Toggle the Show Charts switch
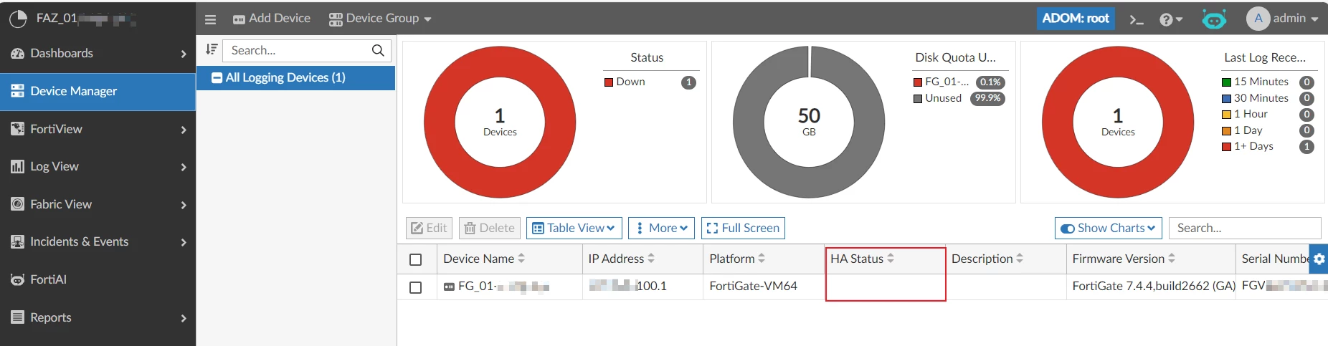 [x=1068, y=229]
